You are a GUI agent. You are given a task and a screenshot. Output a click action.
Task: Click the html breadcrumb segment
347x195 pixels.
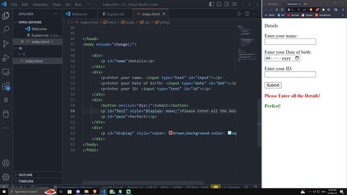coord(110,22)
